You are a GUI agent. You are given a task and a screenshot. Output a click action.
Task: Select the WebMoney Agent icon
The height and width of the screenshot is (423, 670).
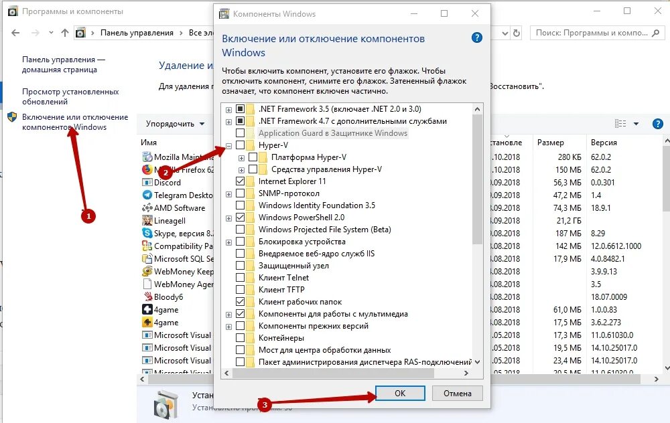(x=147, y=284)
